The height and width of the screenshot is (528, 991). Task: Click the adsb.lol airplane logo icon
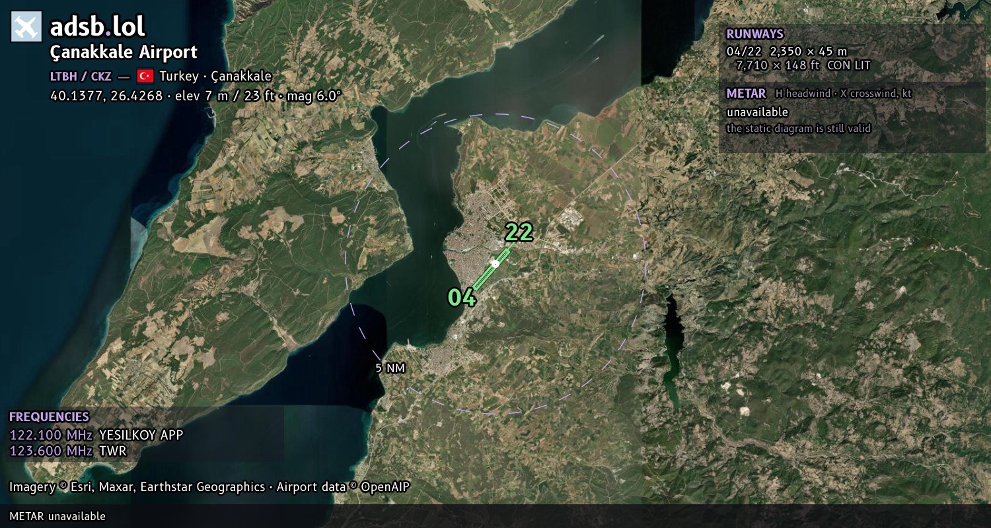(x=26, y=27)
